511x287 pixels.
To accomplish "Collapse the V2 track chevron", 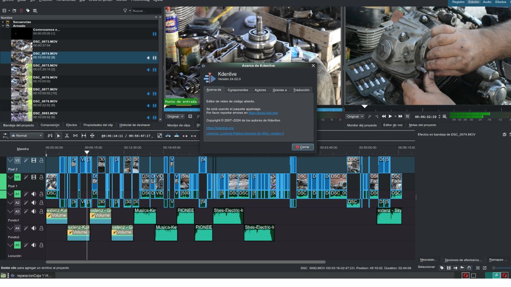I will (x=11, y=160).
